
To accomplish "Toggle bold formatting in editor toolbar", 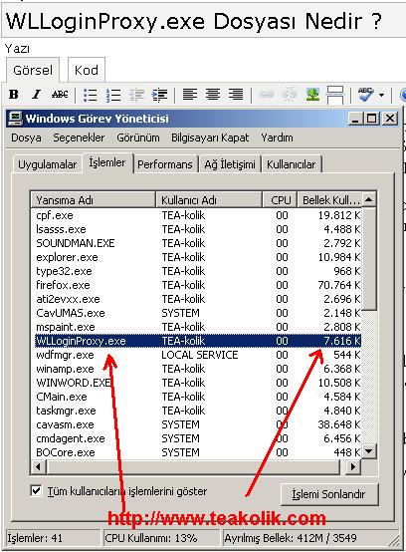I will pyautogui.click(x=14, y=95).
